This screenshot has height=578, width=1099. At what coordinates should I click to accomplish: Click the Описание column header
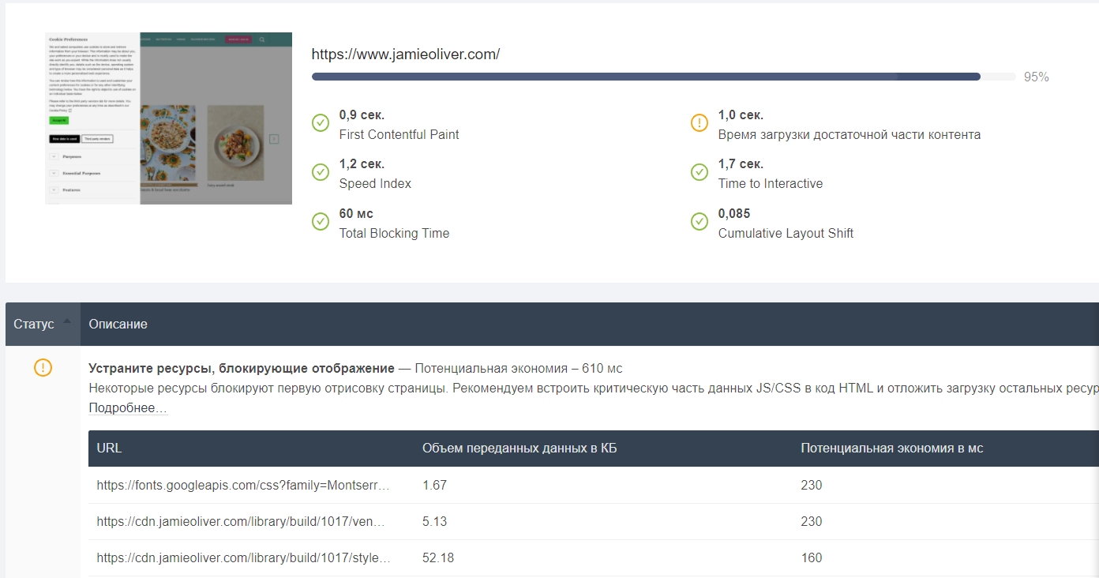[x=118, y=324]
